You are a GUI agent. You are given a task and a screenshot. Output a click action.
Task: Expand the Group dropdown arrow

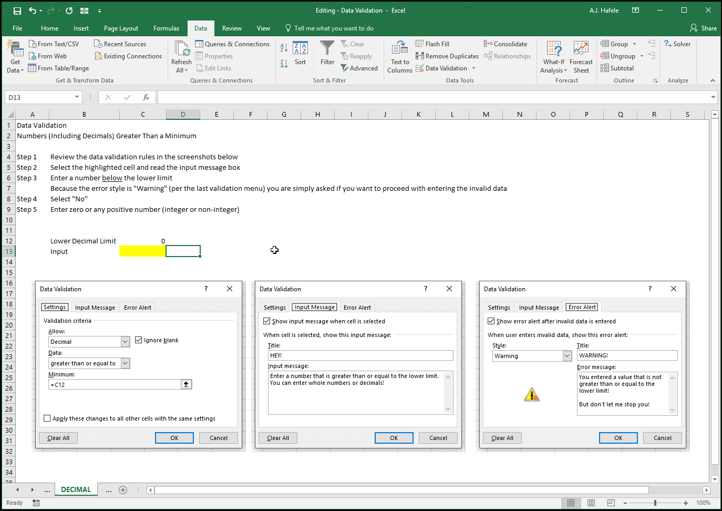634,44
